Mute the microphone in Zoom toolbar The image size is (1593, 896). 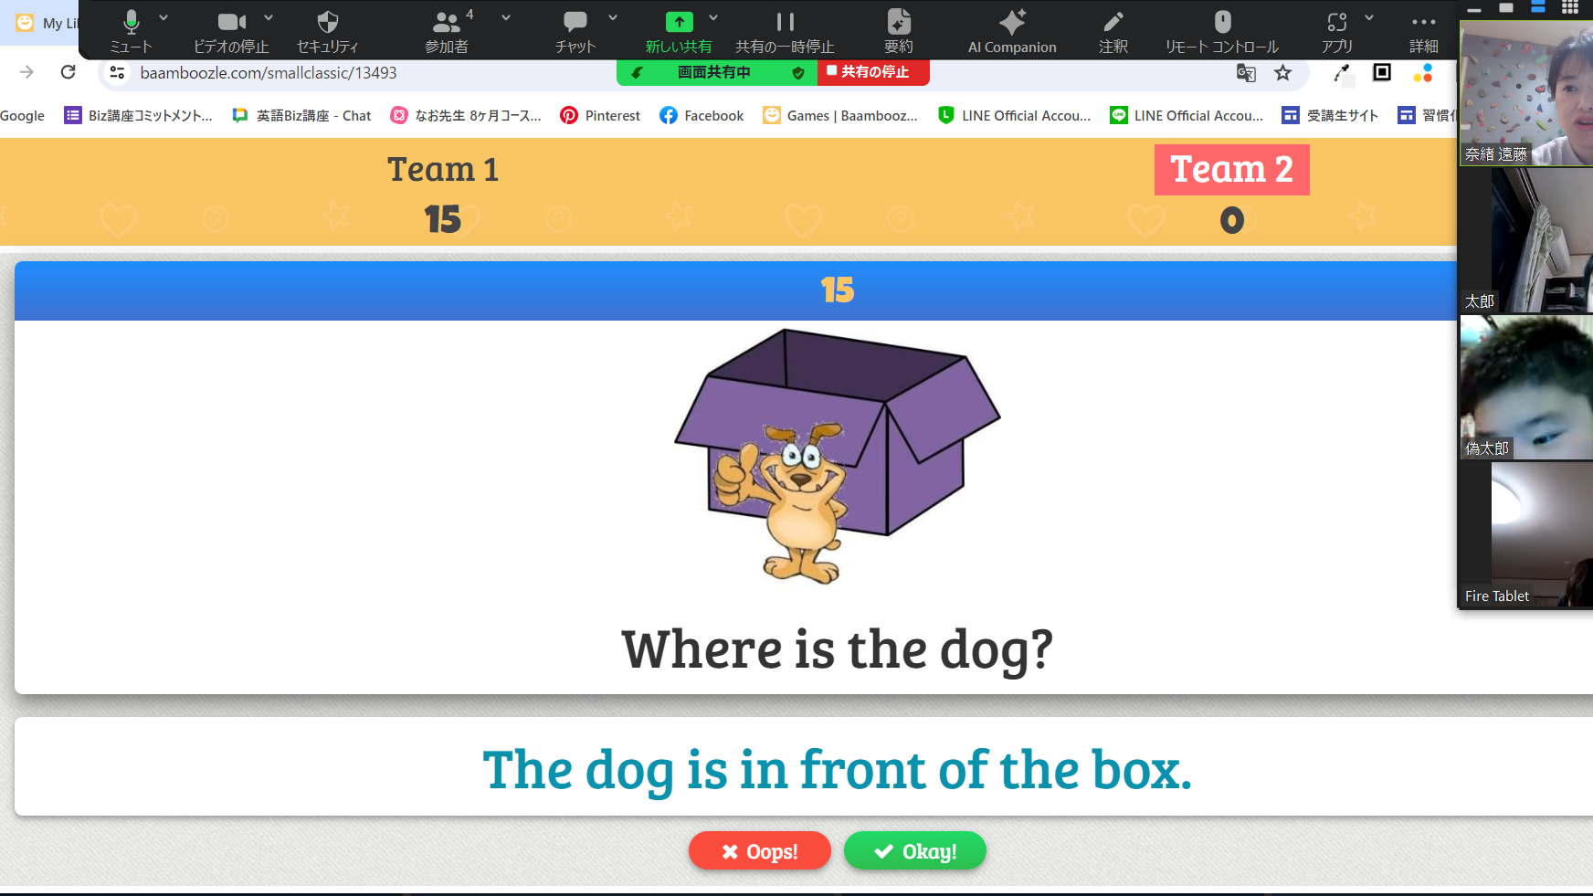click(x=132, y=23)
